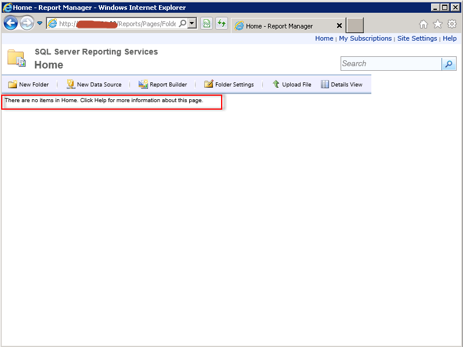Click the browser Back arrow button
463x347 pixels.
pyautogui.click(x=11, y=23)
